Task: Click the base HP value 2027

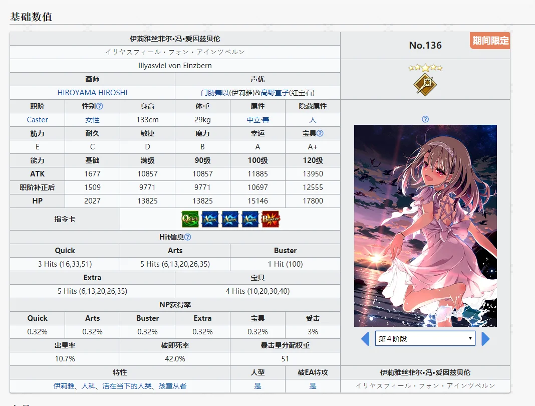Action: pyautogui.click(x=93, y=201)
